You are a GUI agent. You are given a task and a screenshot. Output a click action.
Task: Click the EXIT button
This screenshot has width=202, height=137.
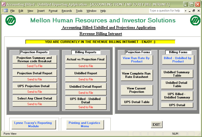coord(157,125)
